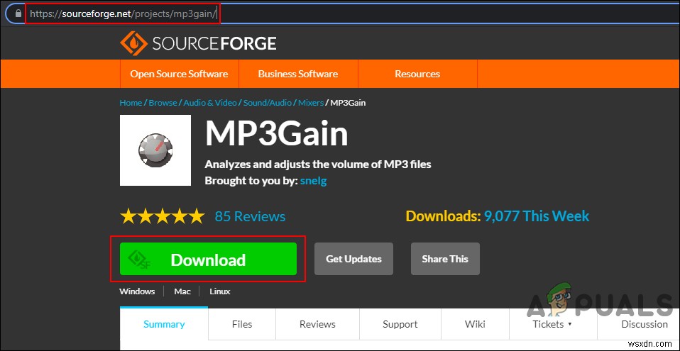Select the Mac platform label
Viewport: 680px width, 351px height.
tap(182, 291)
